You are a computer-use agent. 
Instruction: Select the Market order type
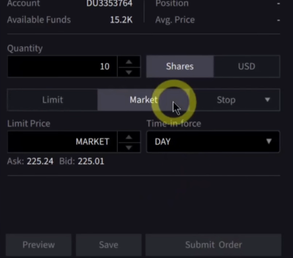coord(143,100)
